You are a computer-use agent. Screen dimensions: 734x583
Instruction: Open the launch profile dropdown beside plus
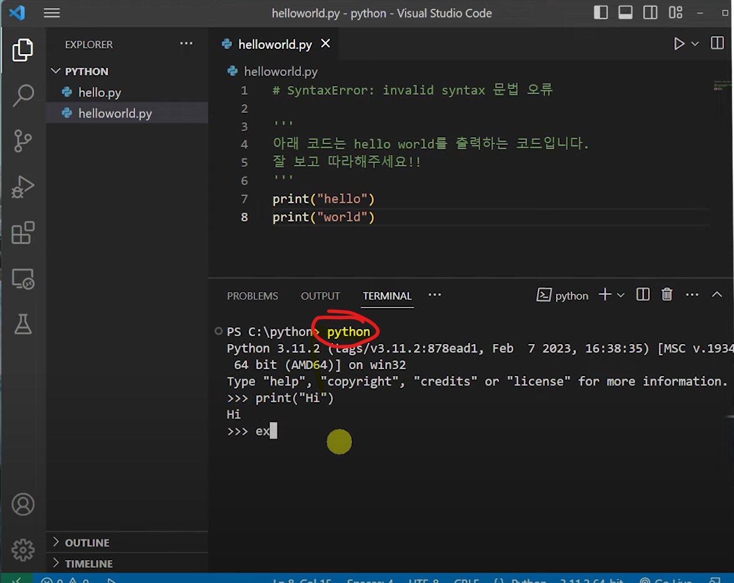(x=621, y=295)
